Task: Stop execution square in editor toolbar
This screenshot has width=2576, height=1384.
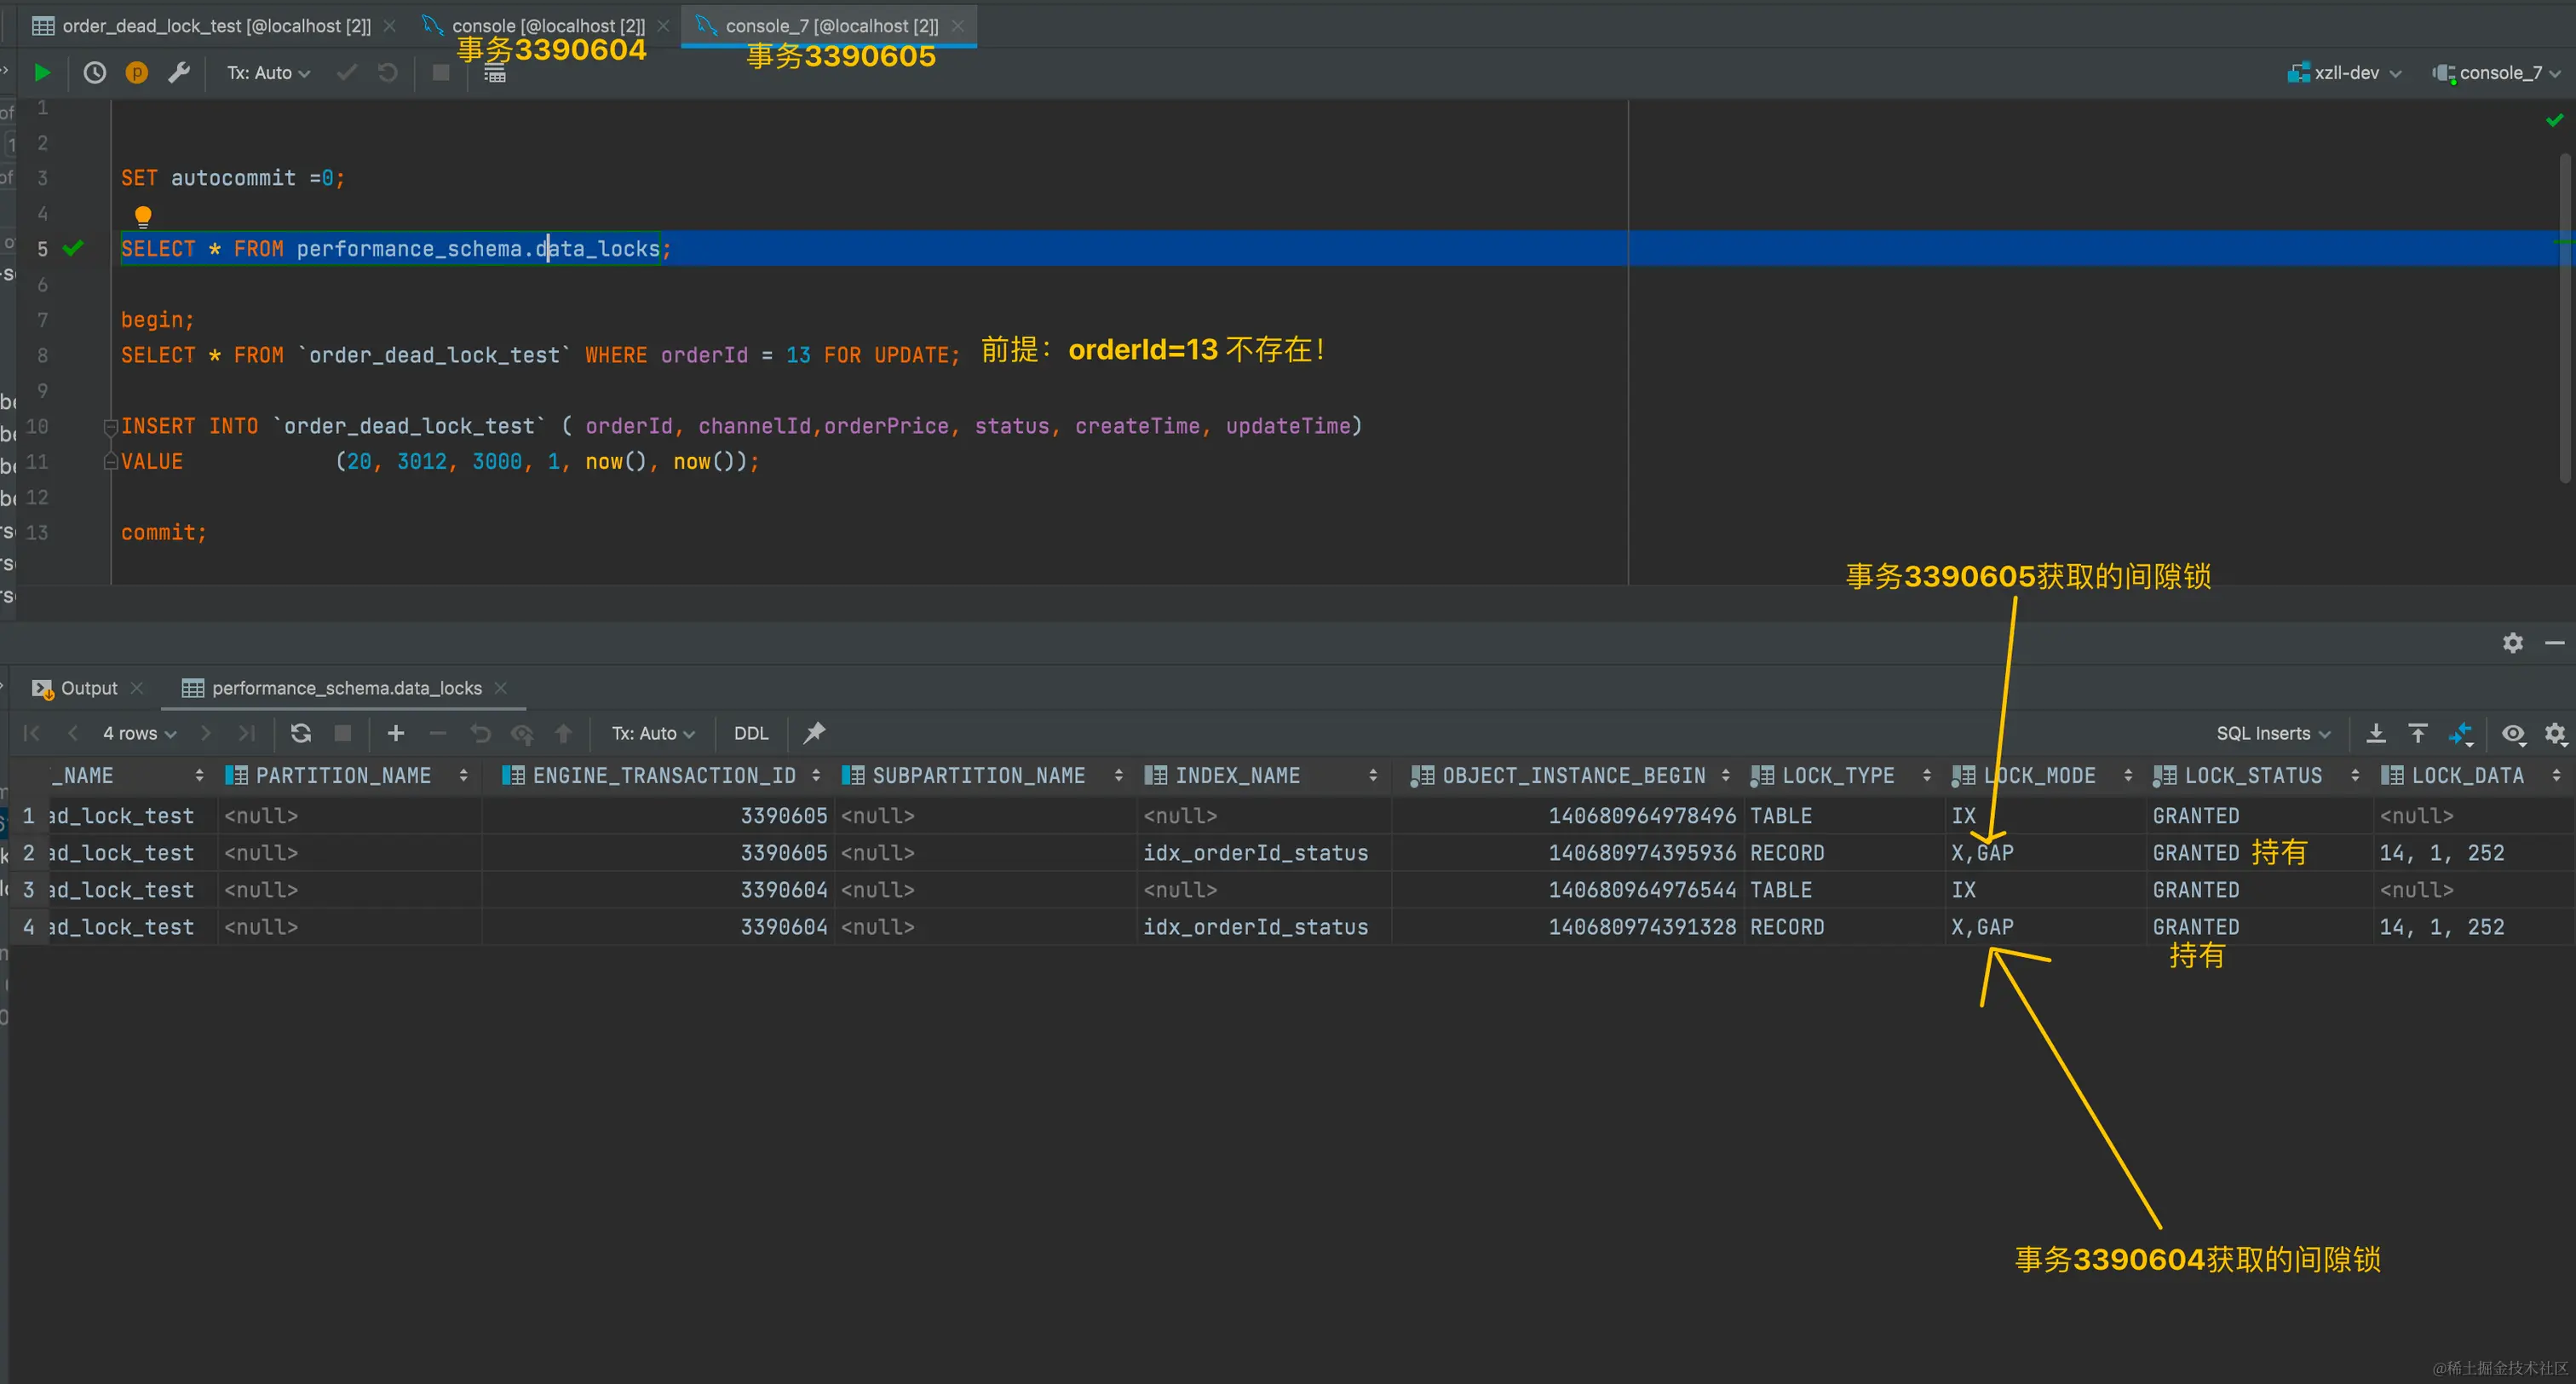Action: (440, 73)
